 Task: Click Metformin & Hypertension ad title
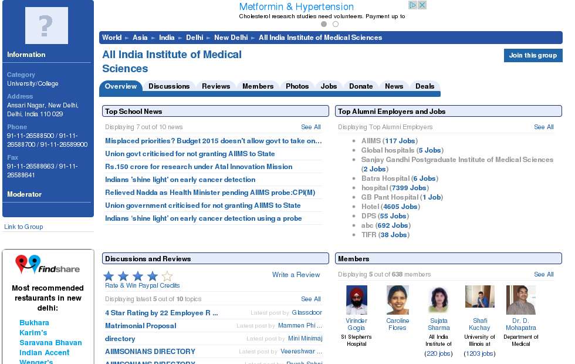[296, 6]
